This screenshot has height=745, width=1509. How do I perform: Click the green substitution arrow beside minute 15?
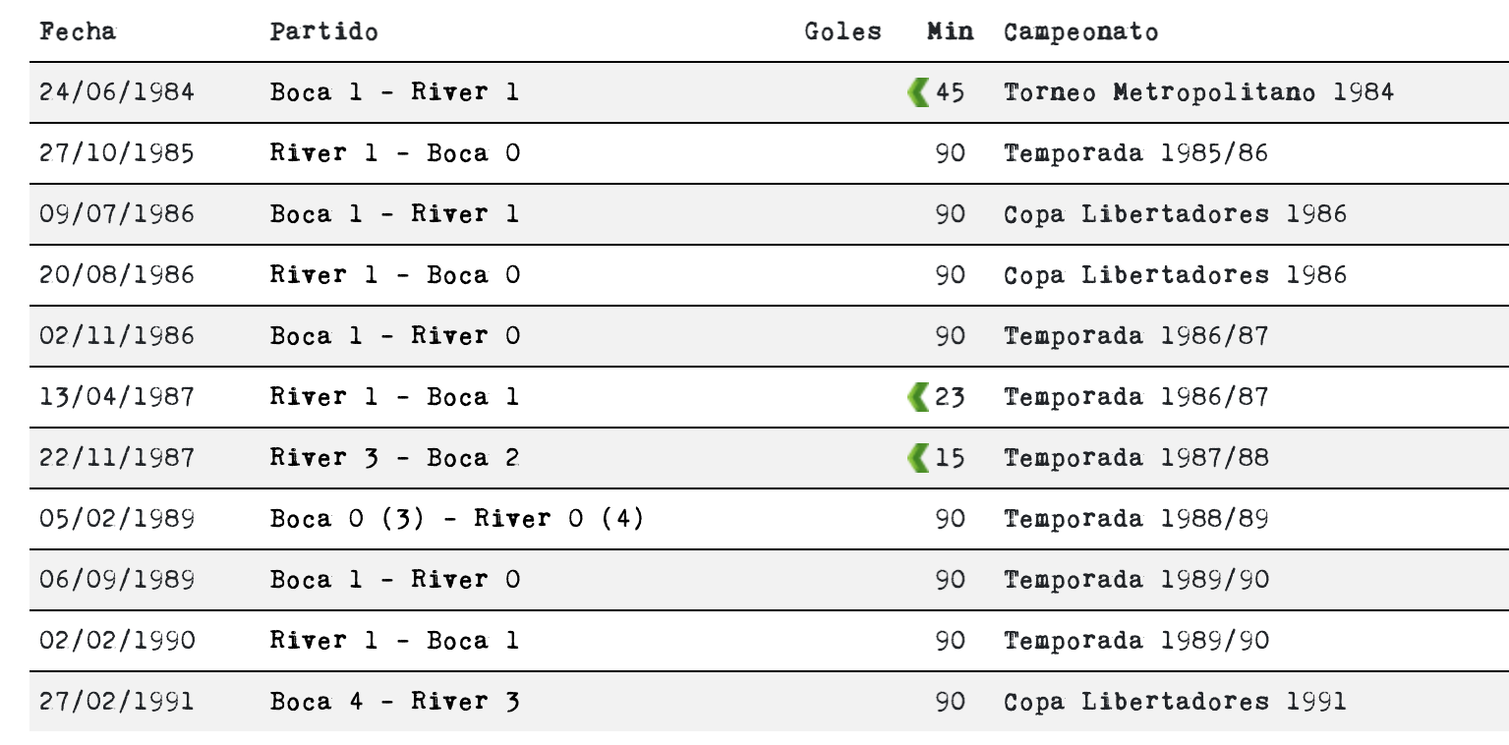pos(918,459)
